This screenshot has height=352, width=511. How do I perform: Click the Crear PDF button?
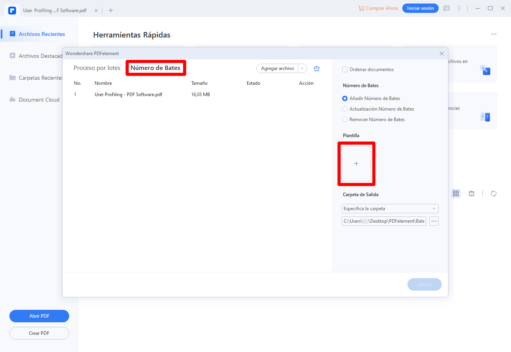pyautogui.click(x=39, y=333)
